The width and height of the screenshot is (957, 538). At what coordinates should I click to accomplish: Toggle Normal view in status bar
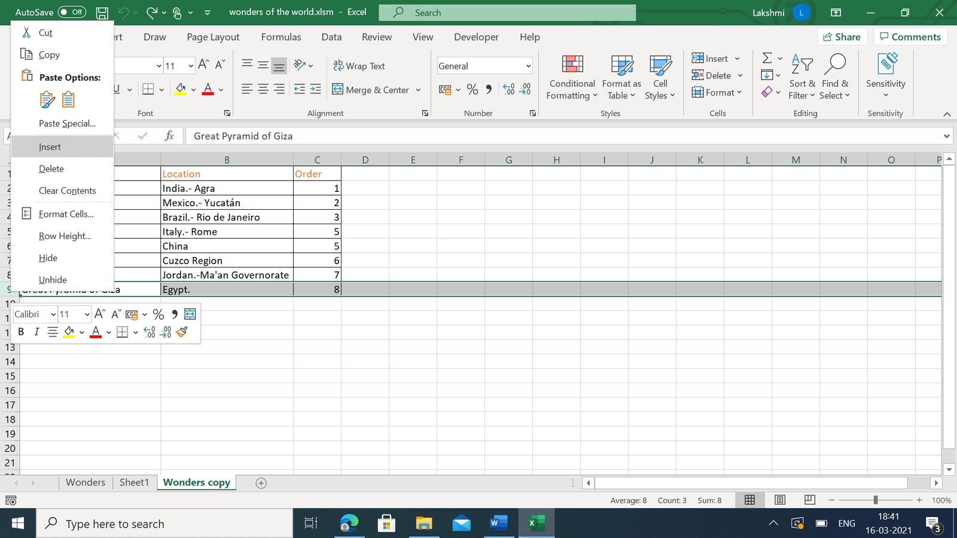(x=749, y=500)
